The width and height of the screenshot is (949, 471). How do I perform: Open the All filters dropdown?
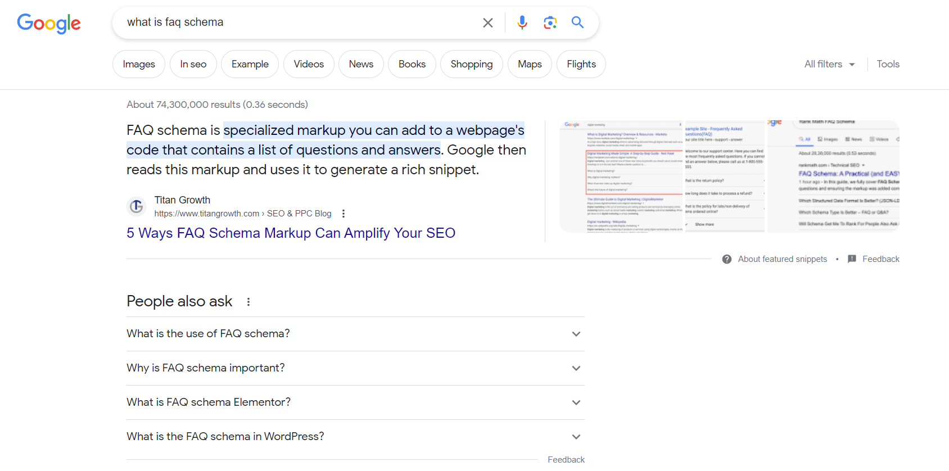829,64
